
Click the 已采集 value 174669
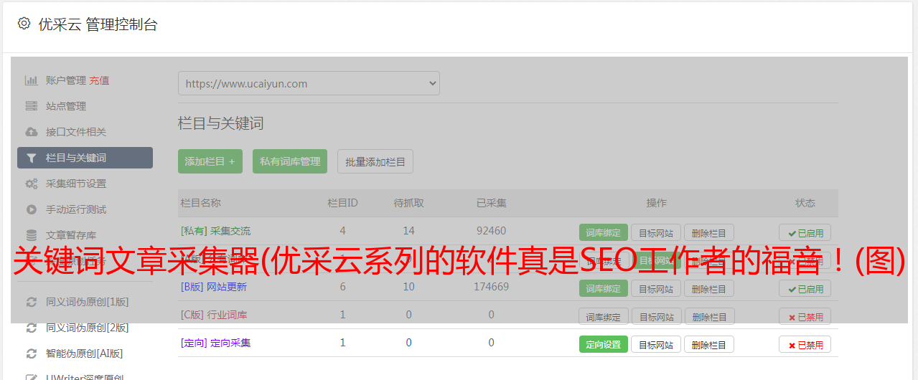tap(492, 287)
